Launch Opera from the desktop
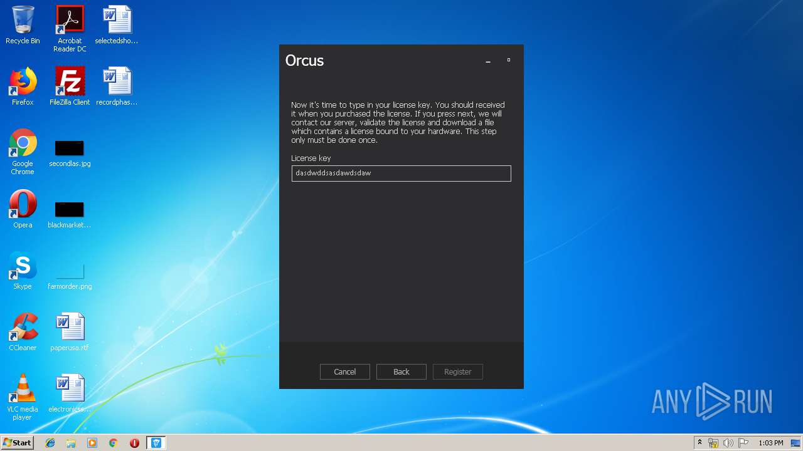 (x=23, y=209)
